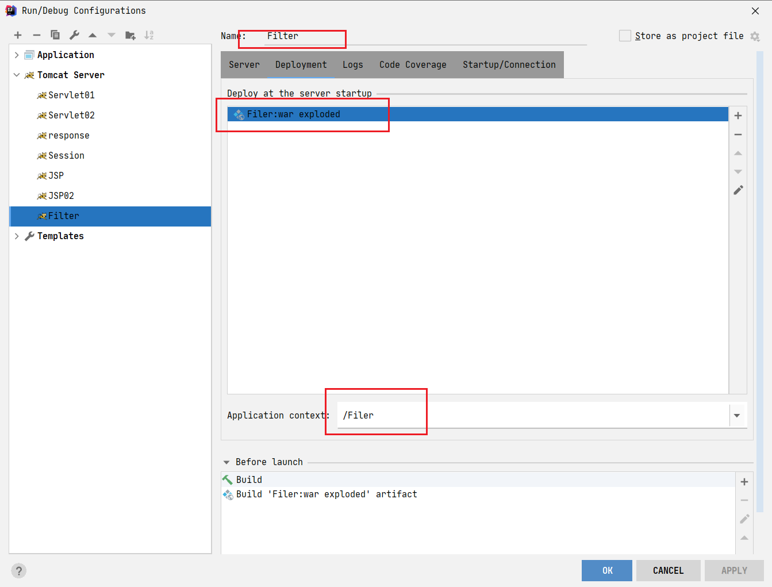This screenshot has height=587, width=772.
Task: Collapse the Before launch section
Action: tap(226, 462)
